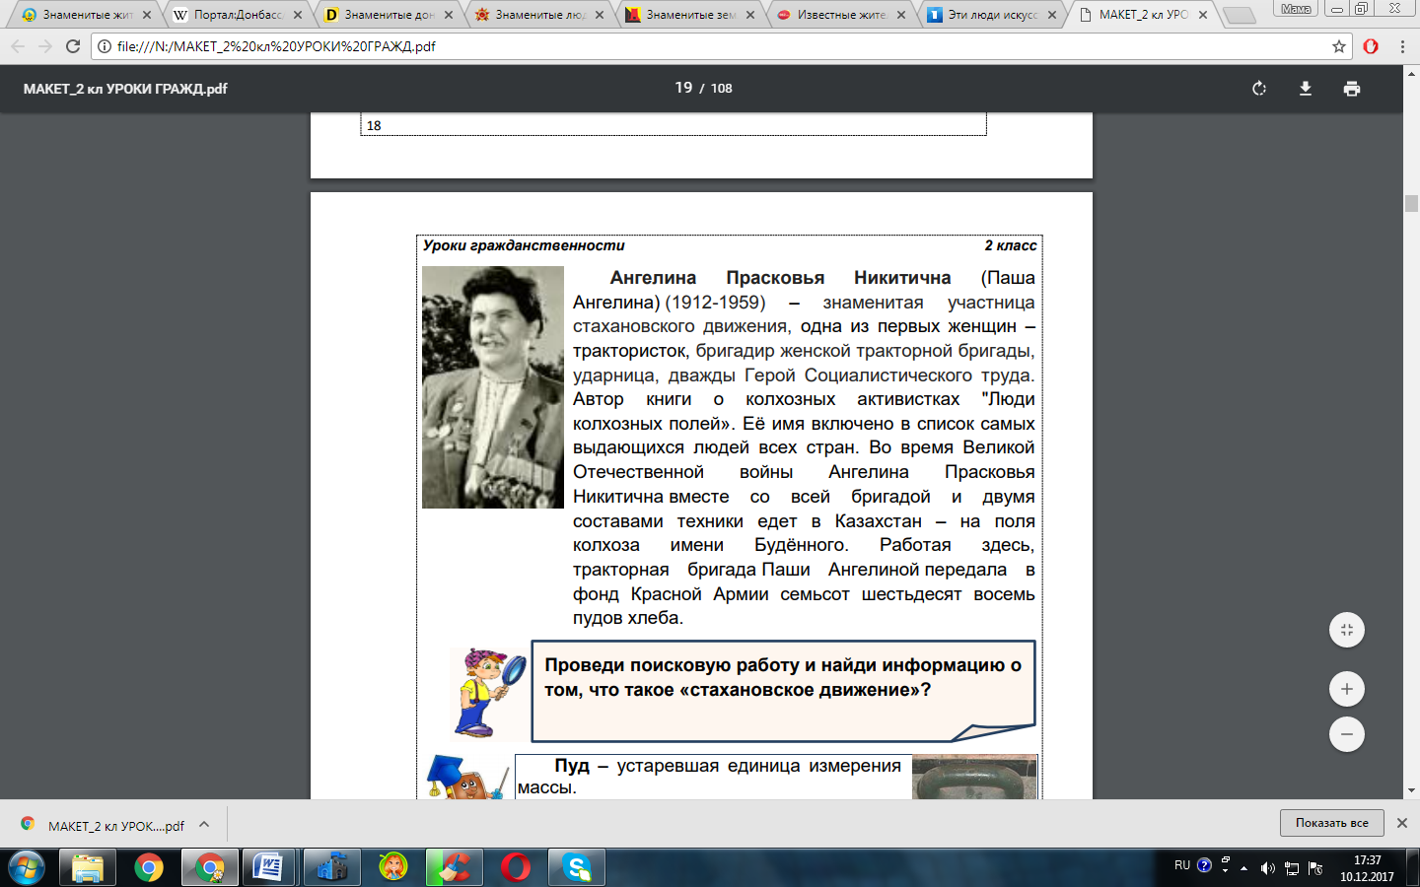Open the clock showing 17:37
This screenshot has height=887, width=1420.
pyautogui.click(x=1367, y=868)
